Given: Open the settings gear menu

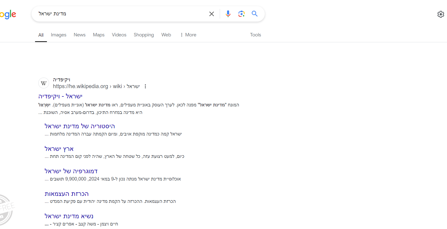Looking at the screenshot, I should click(x=441, y=14).
